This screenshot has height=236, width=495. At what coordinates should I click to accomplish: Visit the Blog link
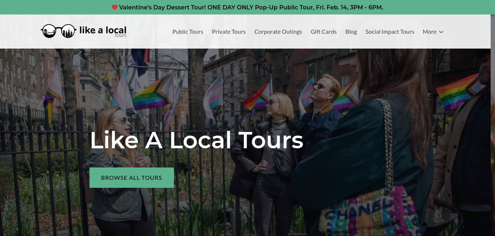pos(351,32)
